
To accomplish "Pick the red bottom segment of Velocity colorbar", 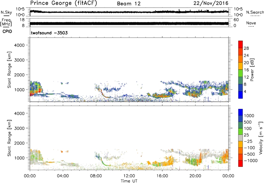I will pyautogui.click(x=241, y=164).
